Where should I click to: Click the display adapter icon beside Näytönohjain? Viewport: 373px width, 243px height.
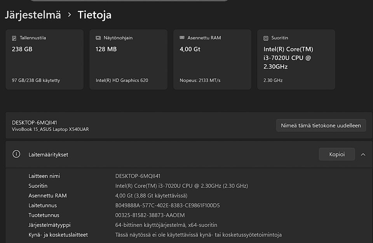pyautogui.click(x=98, y=38)
